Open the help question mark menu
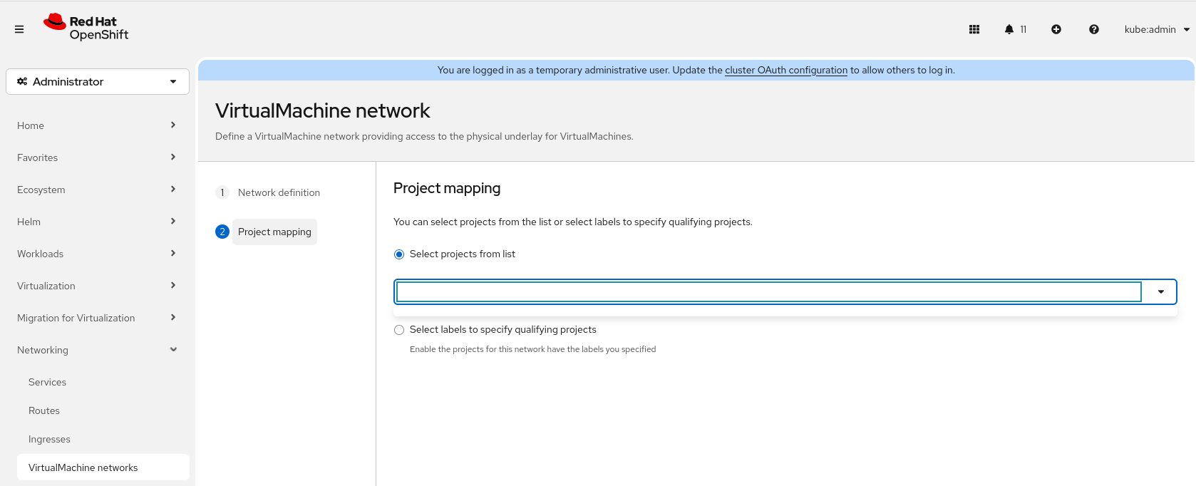The image size is (1196, 486). (1094, 29)
